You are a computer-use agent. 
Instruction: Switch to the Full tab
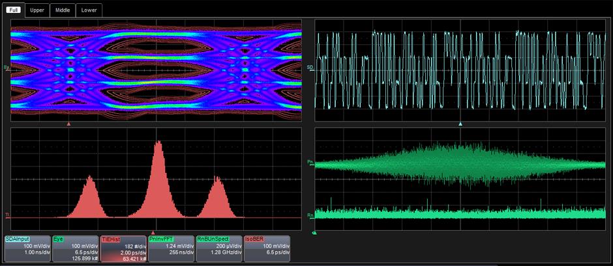(14, 10)
